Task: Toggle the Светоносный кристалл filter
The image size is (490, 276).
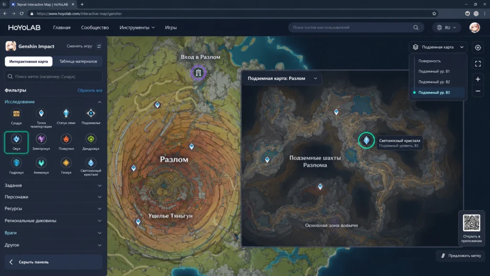Action: coord(91,167)
